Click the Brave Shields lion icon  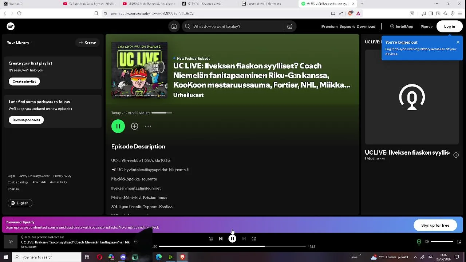350,13
